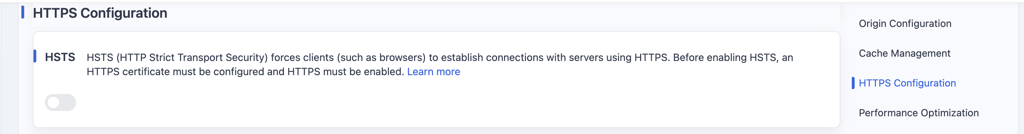Select Cache Management in the anchor menu
Image resolution: width=1024 pixels, height=134 pixels.
point(904,54)
